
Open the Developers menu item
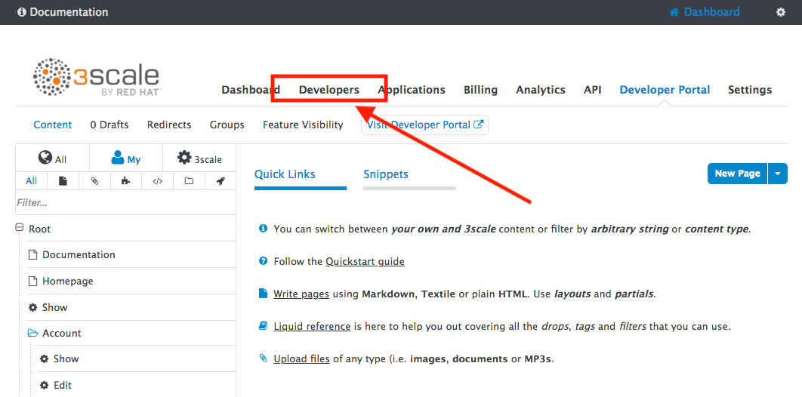click(x=329, y=90)
